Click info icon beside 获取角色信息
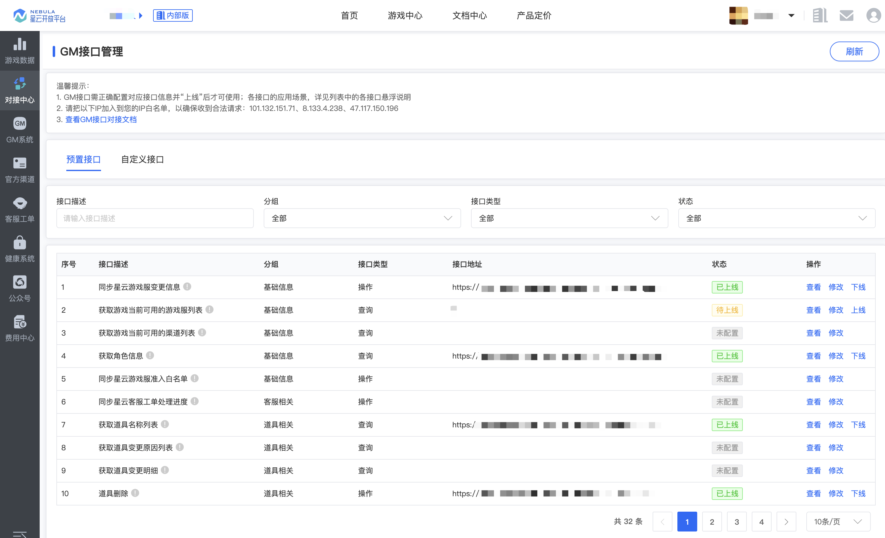This screenshot has height=538, width=885. pos(150,355)
